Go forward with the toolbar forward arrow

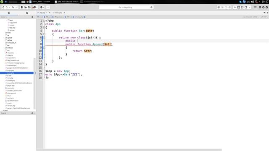pyautogui.click(x=7, y=7)
